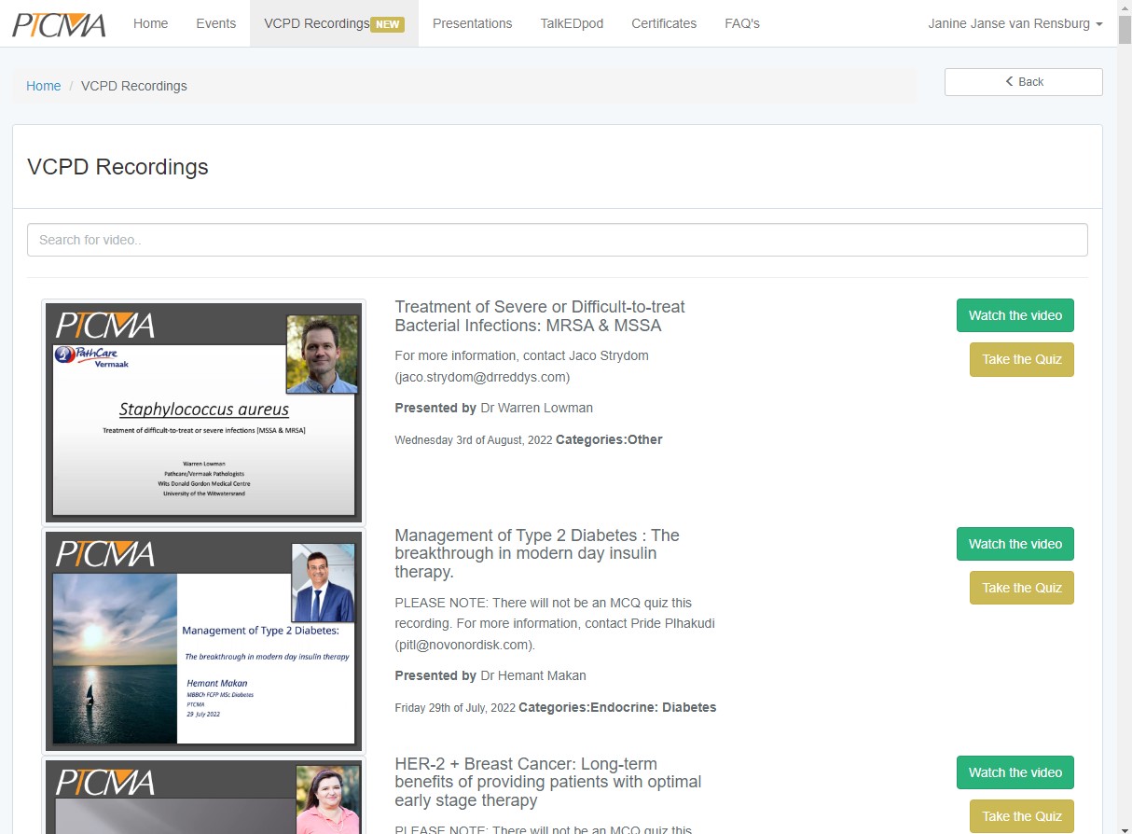Click presenter name Dr Hemant Makan
The height and width of the screenshot is (834, 1132).
point(533,675)
